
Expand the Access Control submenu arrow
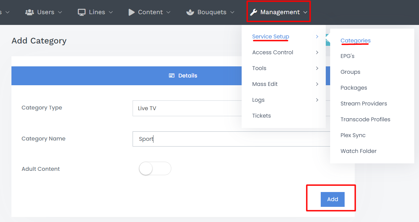point(317,52)
